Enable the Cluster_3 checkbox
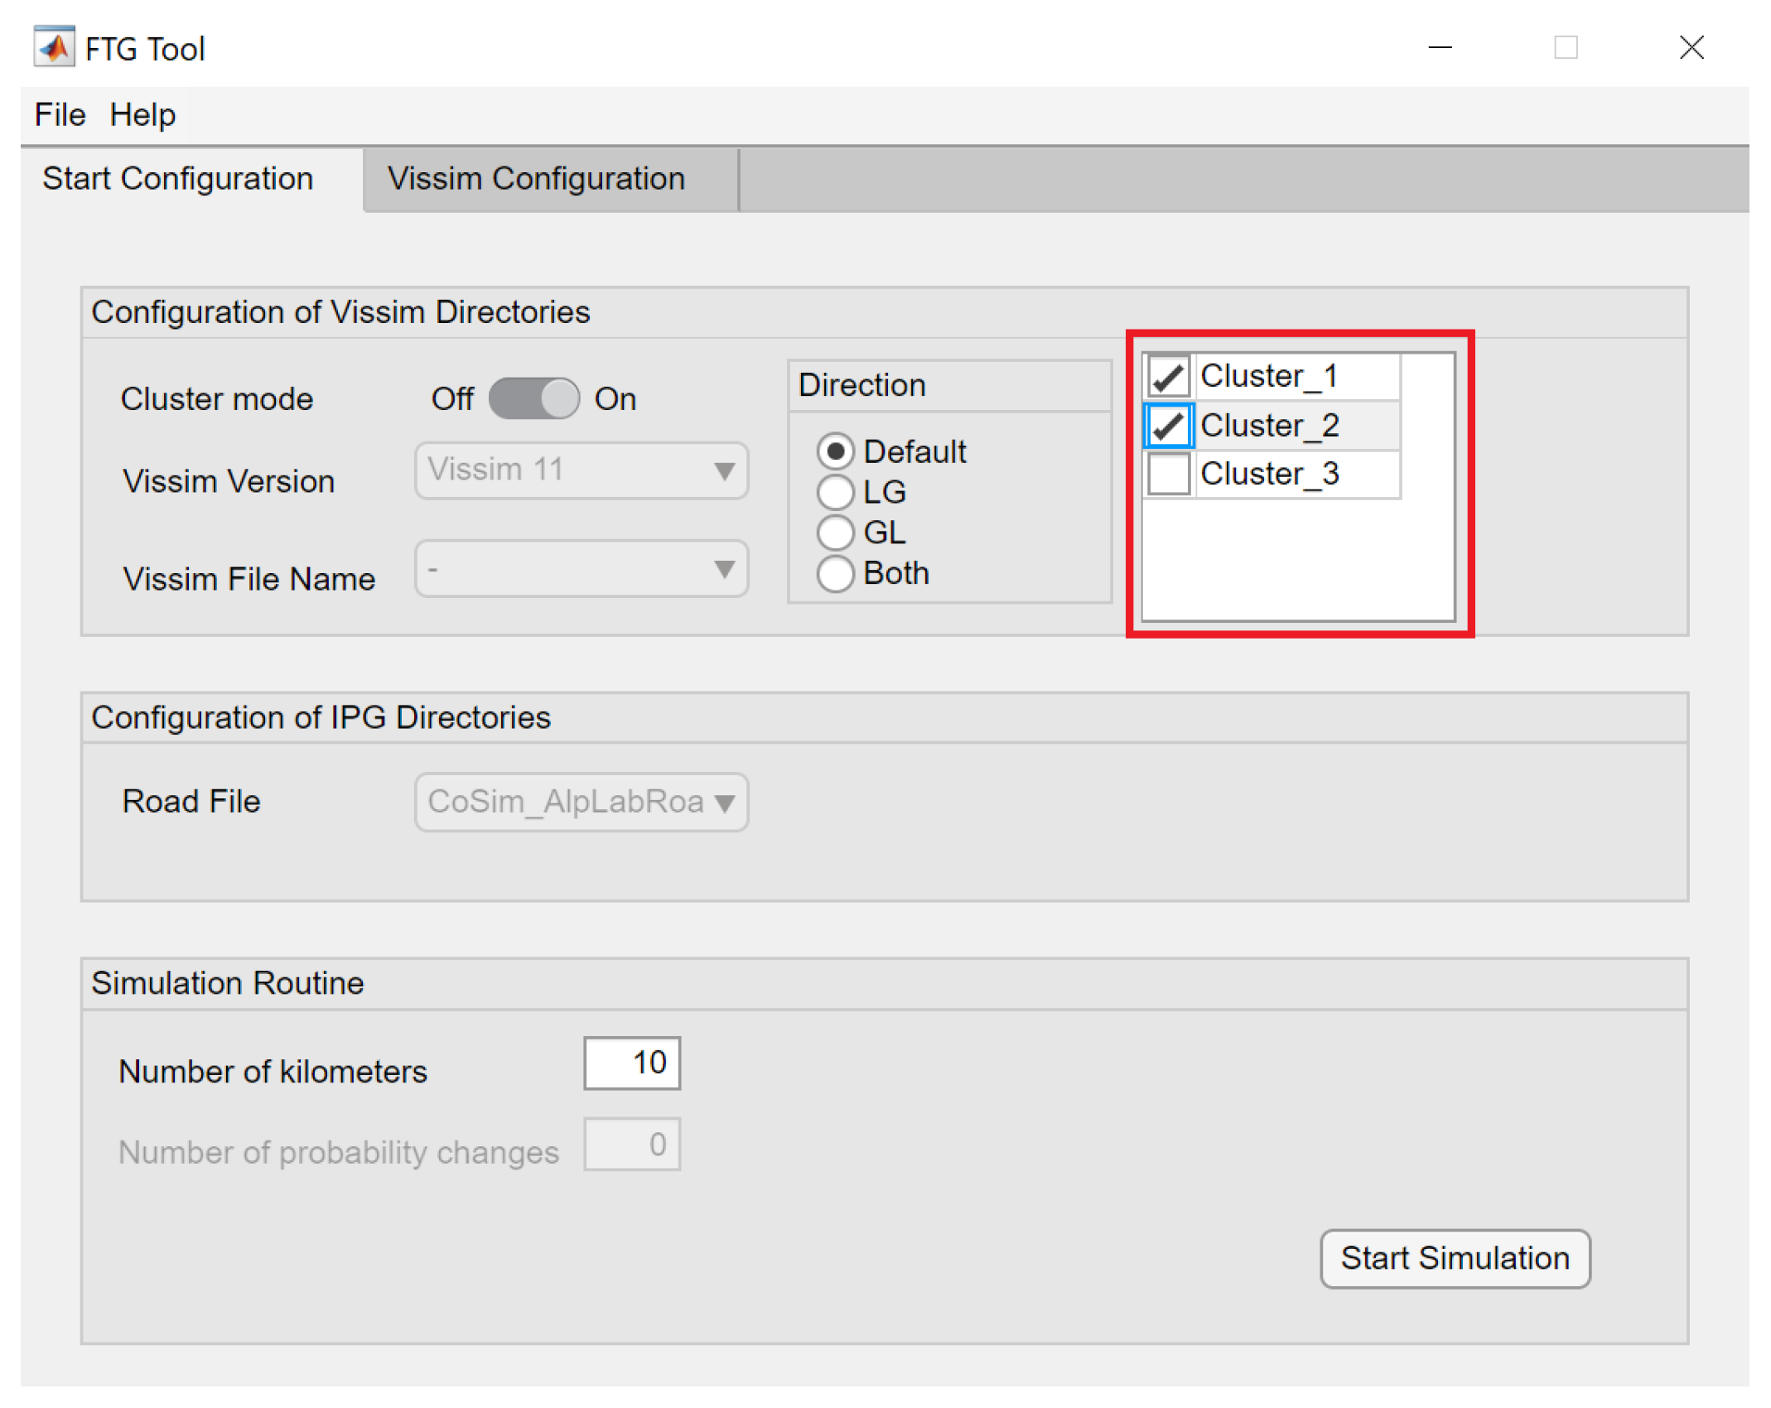Image resolution: width=1771 pixels, height=1408 pixels. point(1168,475)
